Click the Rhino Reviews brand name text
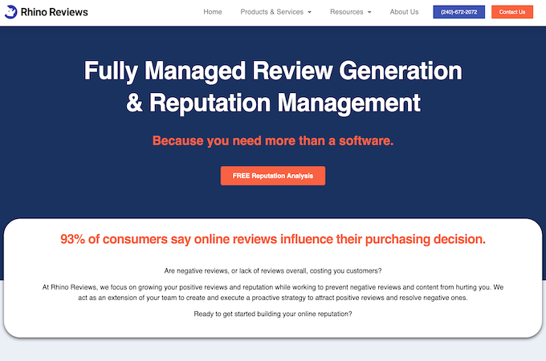The height and width of the screenshot is (361, 546). (55, 12)
